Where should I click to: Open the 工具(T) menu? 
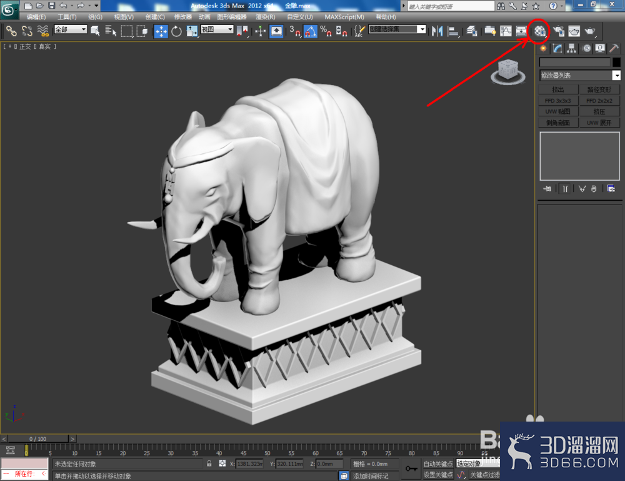67,17
